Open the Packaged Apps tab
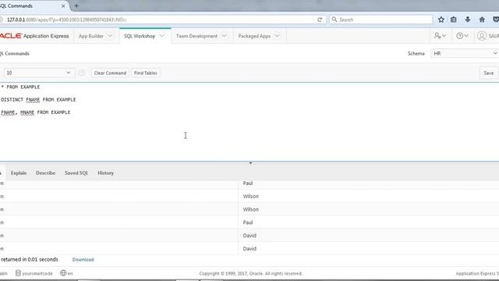Image resolution: width=499 pixels, height=281 pixels. [254, 36]
